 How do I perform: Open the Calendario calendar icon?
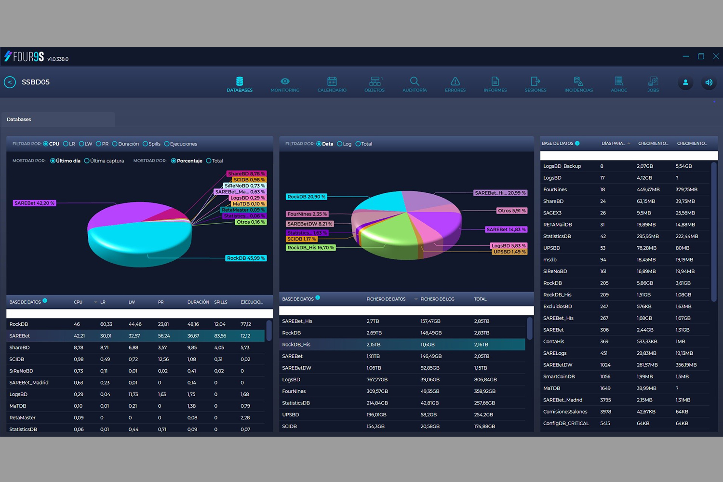click(x=332, y=81)
